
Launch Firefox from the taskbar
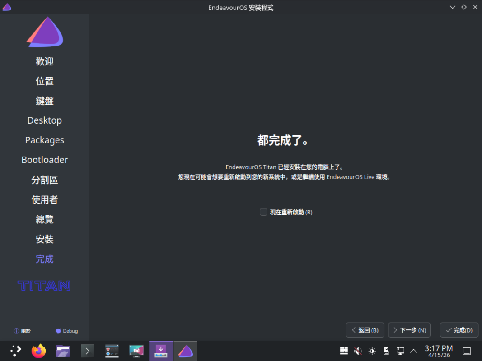39,351
